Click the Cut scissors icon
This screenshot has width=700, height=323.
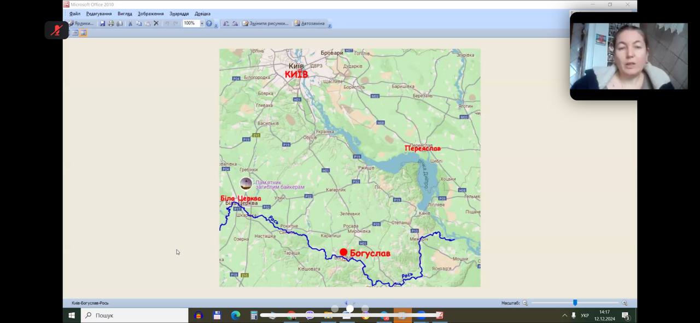(130, 24)
